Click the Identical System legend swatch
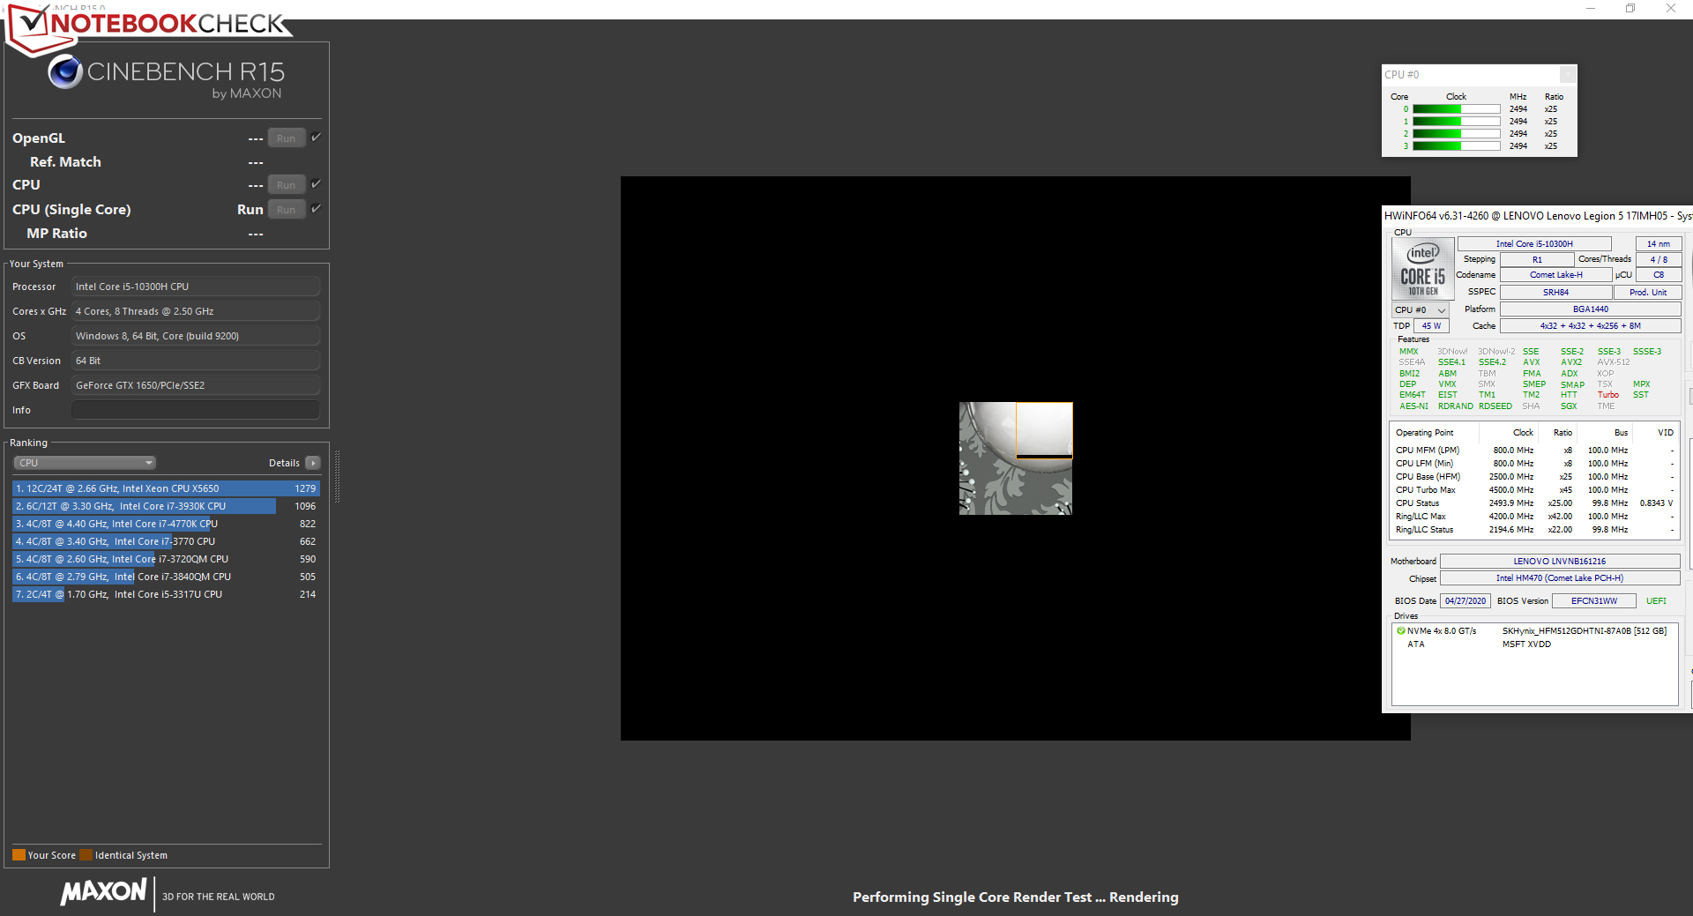The image size is (1693, 916). click(86, 855)
